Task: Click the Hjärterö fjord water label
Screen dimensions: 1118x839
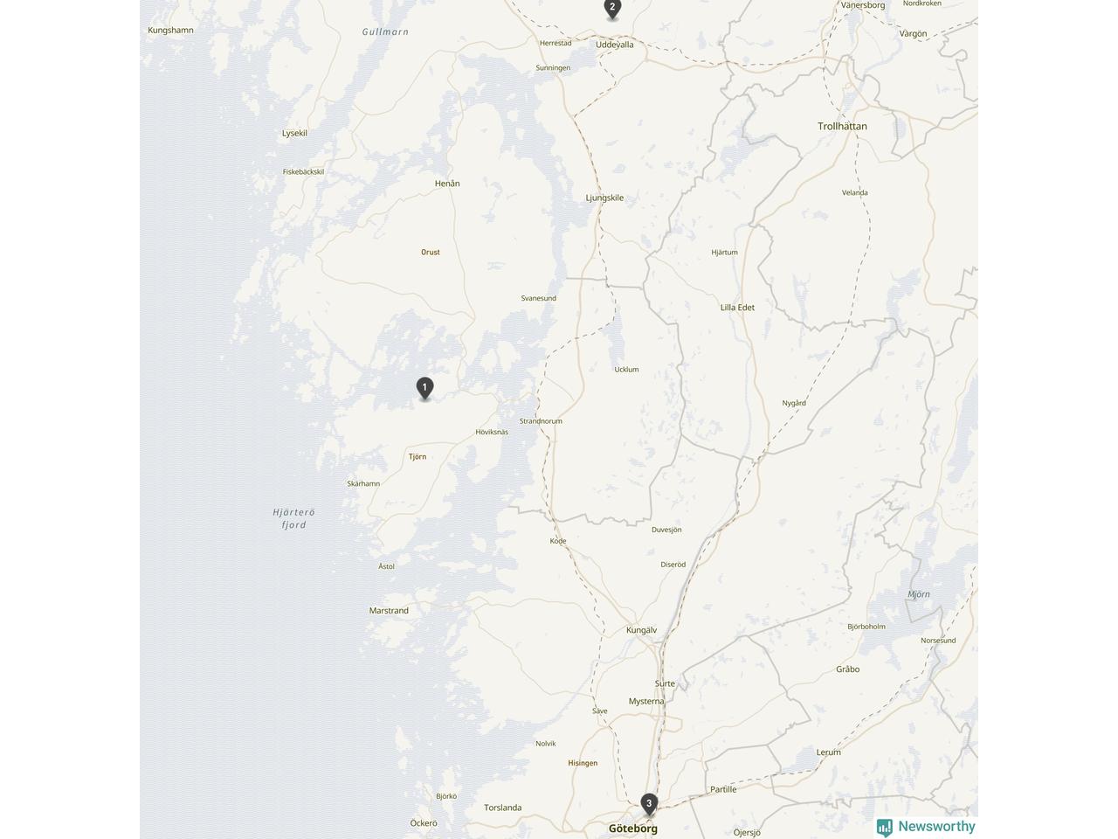Action: (x=293, y=518)
